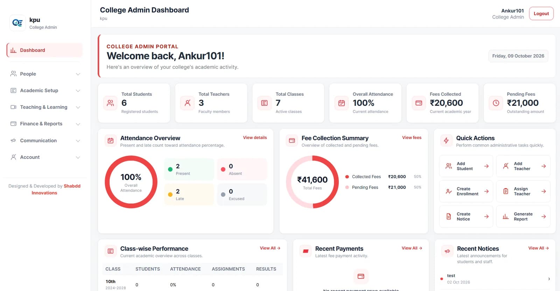560x291 pixels.
Task: Click the red Collected Fees legend dot
Action: point(347,177)
